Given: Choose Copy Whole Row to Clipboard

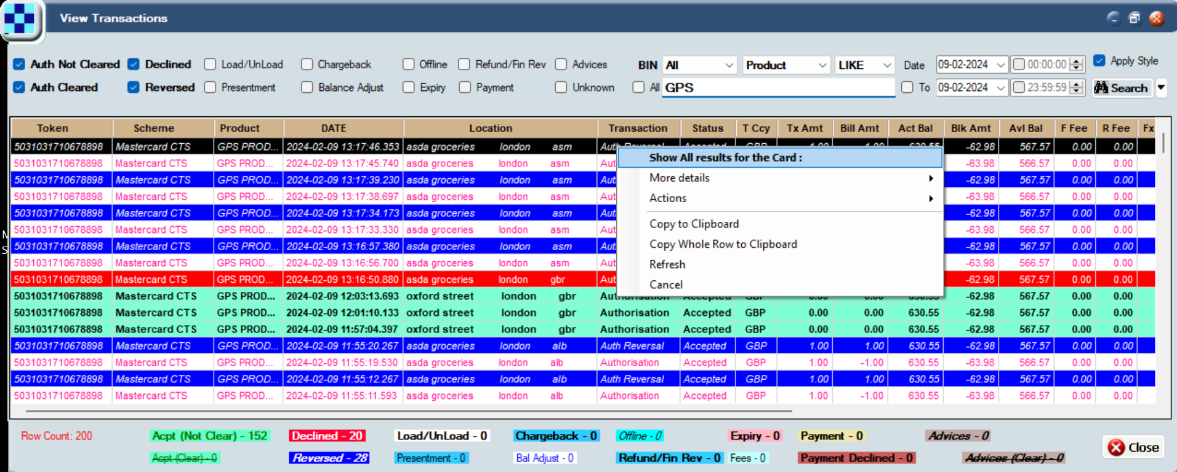Looking at the screenshot, I should pos(780,244).
